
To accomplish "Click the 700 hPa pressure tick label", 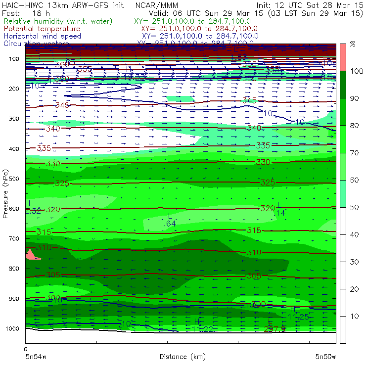I will (x=14, y=238).
